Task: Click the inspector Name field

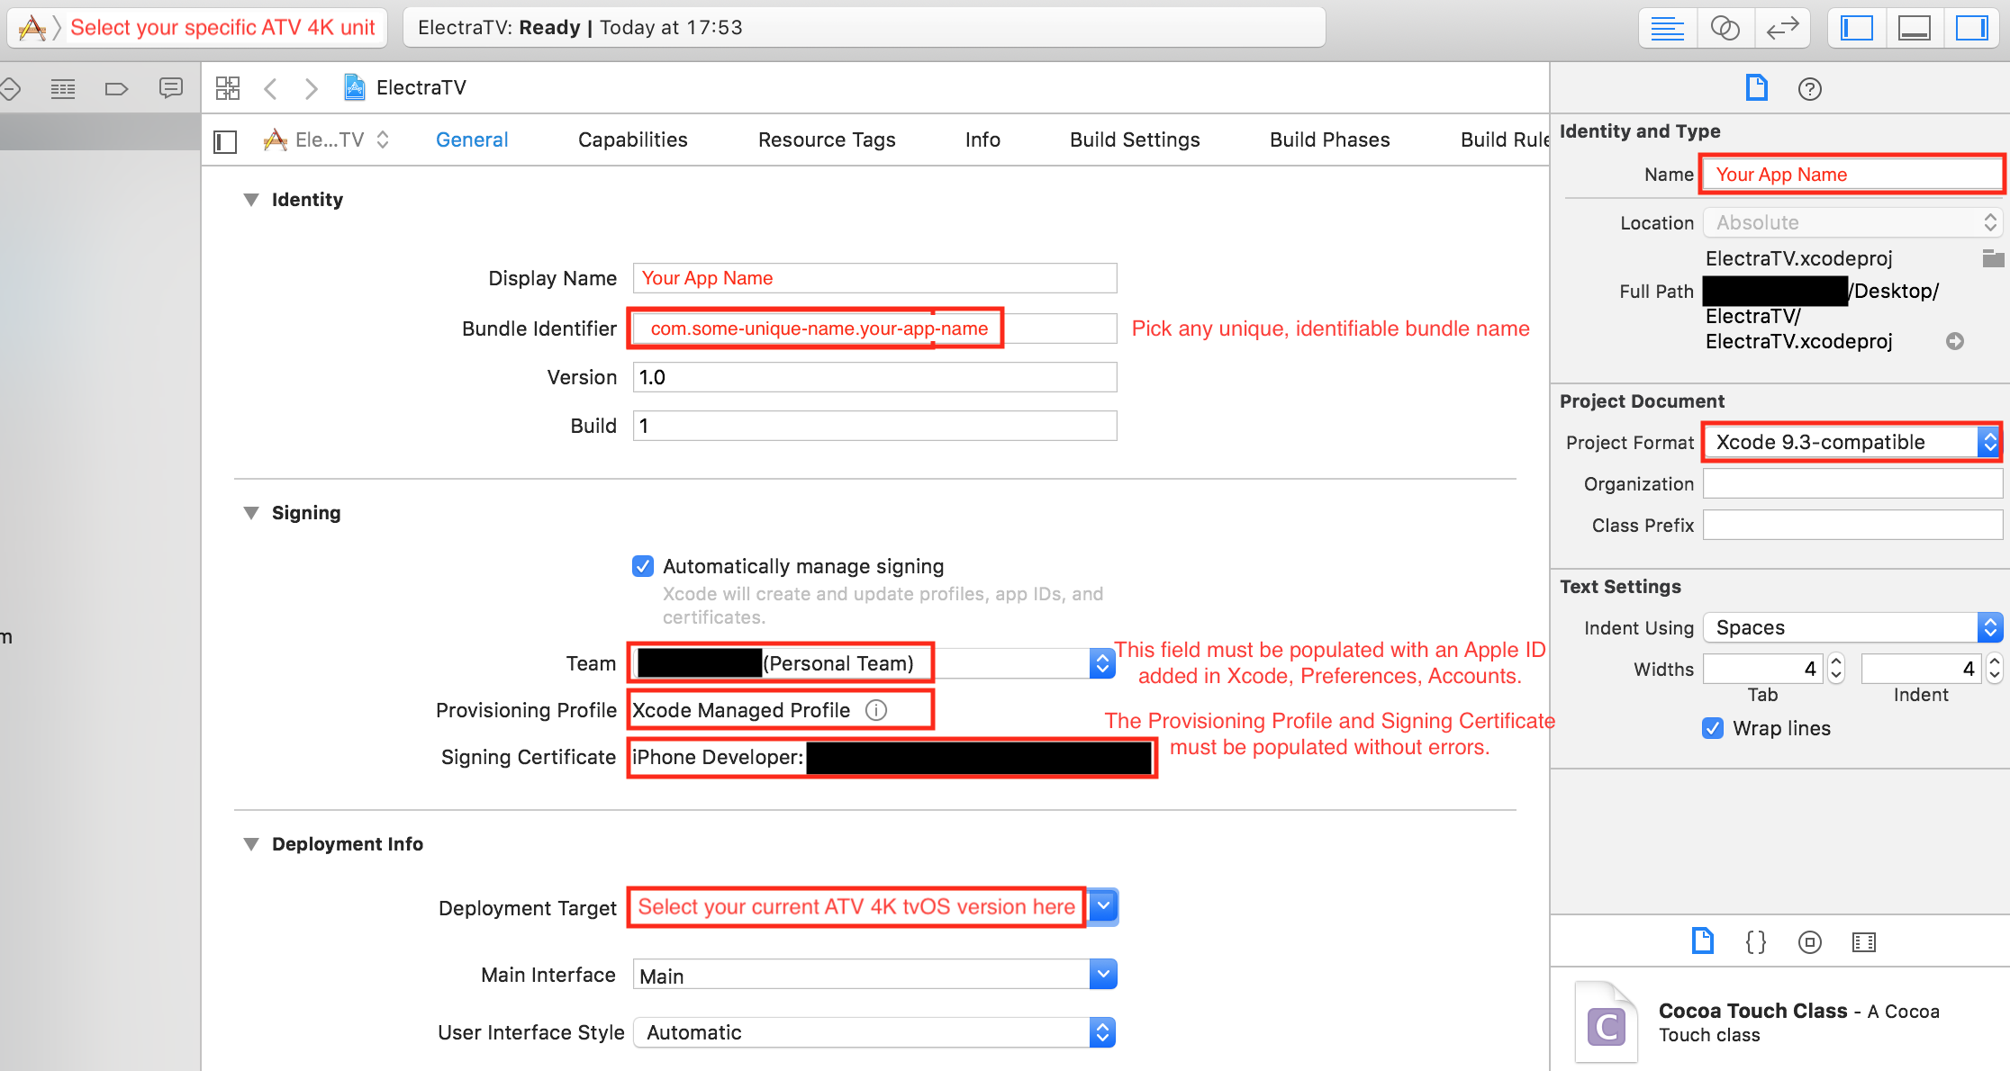Action: point(1852,175)
